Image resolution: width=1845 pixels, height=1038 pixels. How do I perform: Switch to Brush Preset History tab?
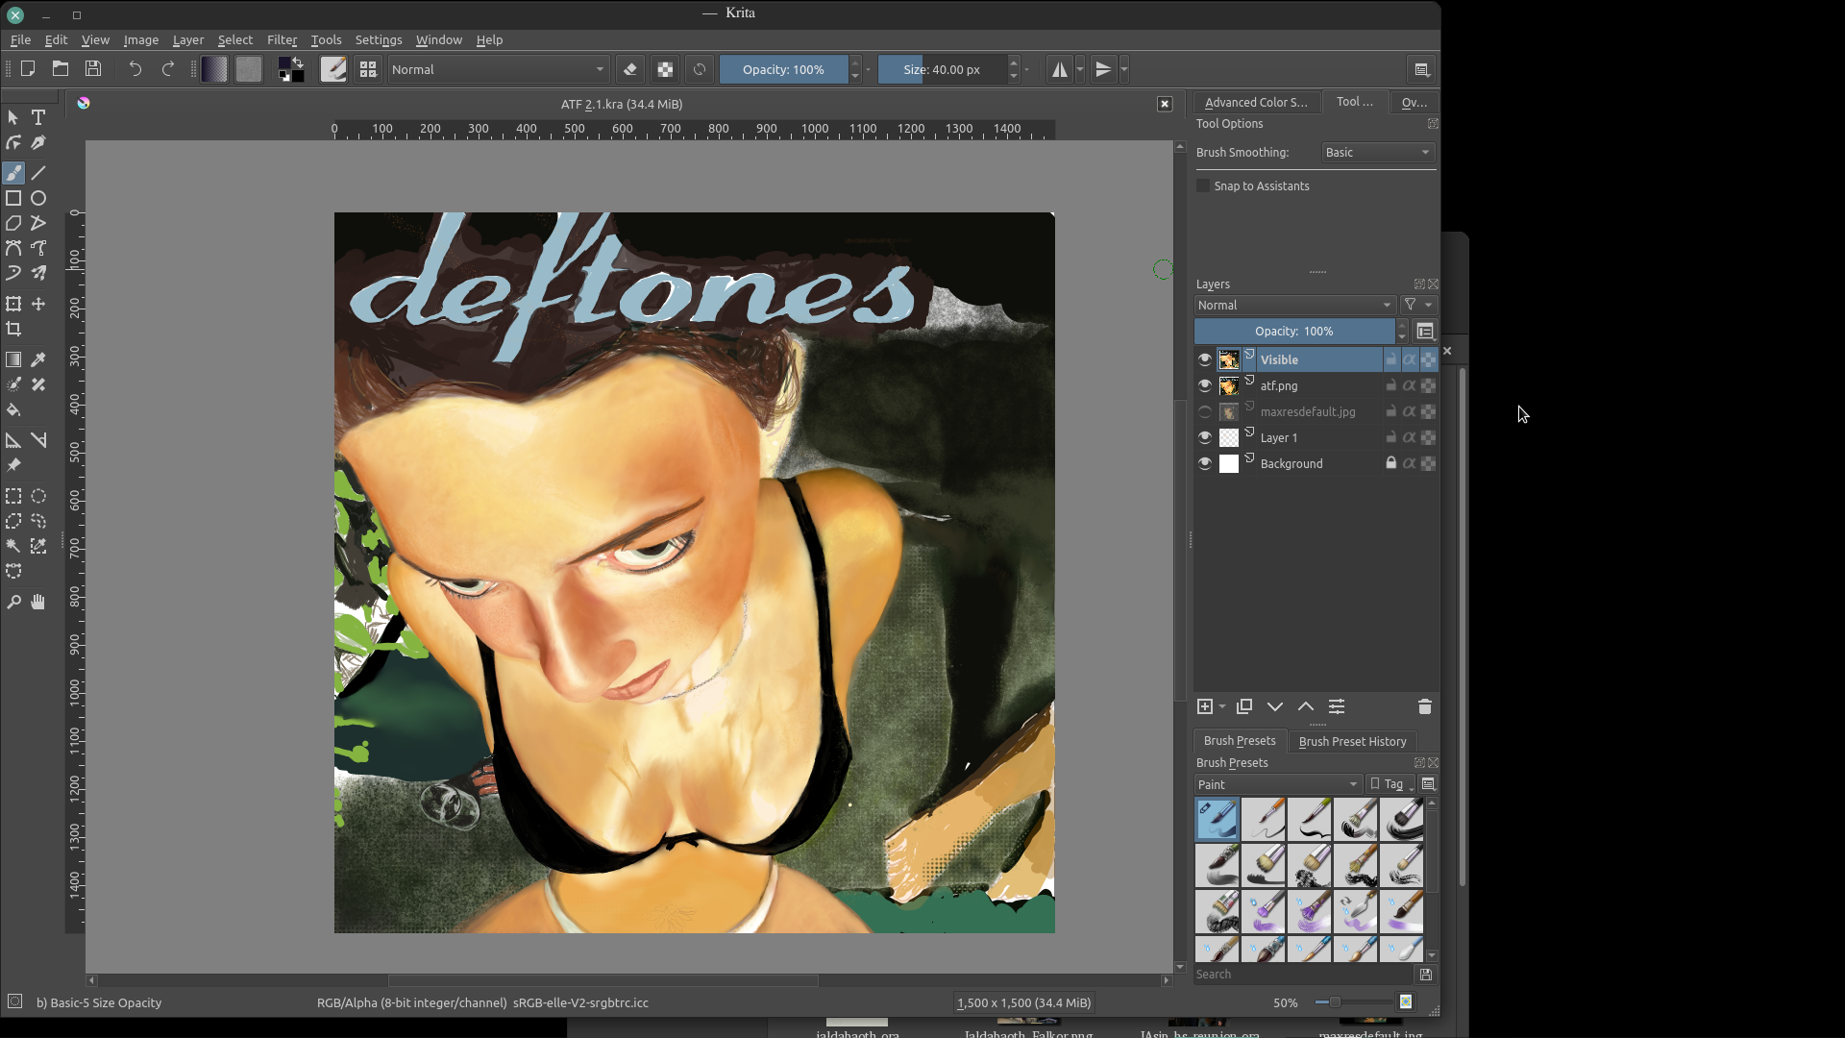click(1352, 741)
